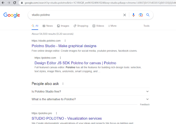The height and width of the screenshot is (124, 176).
Task: Open options menu for polotno.com result
Action: point(61,58)
